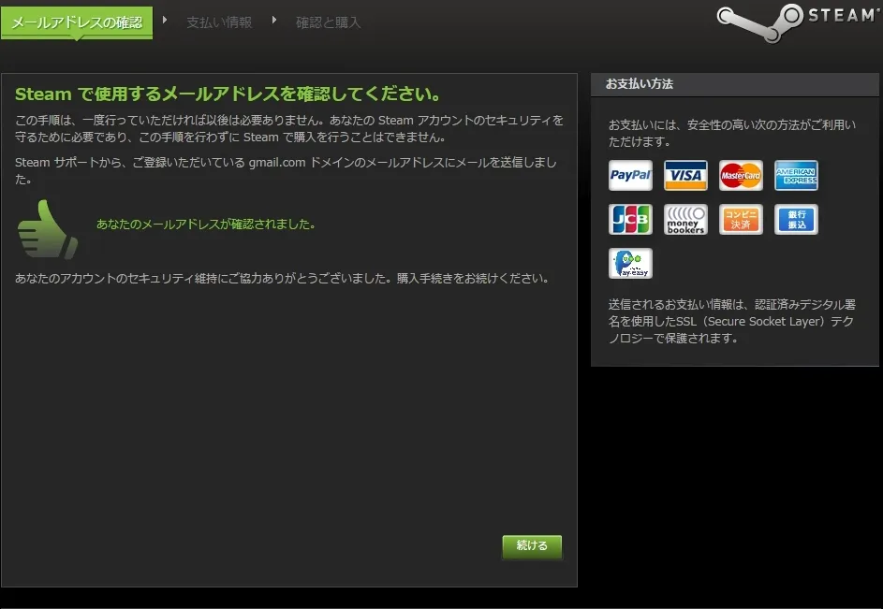
Task: Click the paragraph starting この手順は、一度行って
Action: (289, 128)
